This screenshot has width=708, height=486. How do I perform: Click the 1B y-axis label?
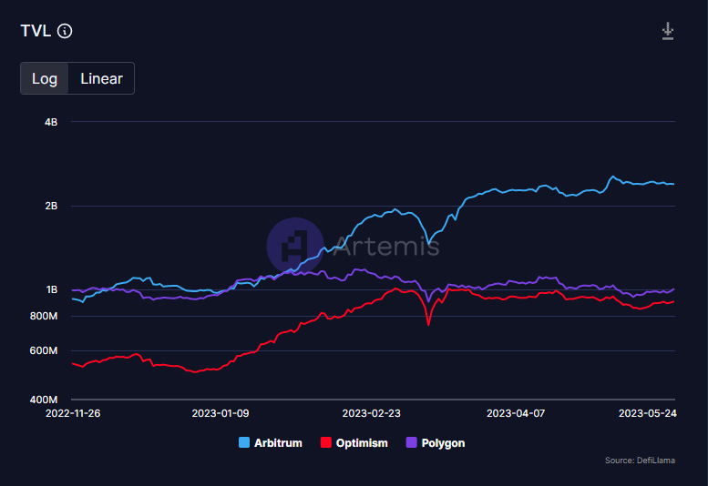click(x=52, y=290)
